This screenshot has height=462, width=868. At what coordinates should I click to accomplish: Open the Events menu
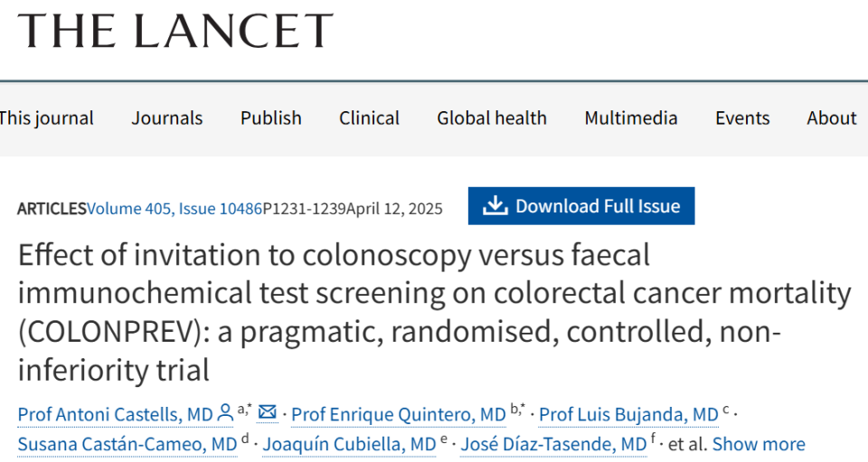(742, 118)
